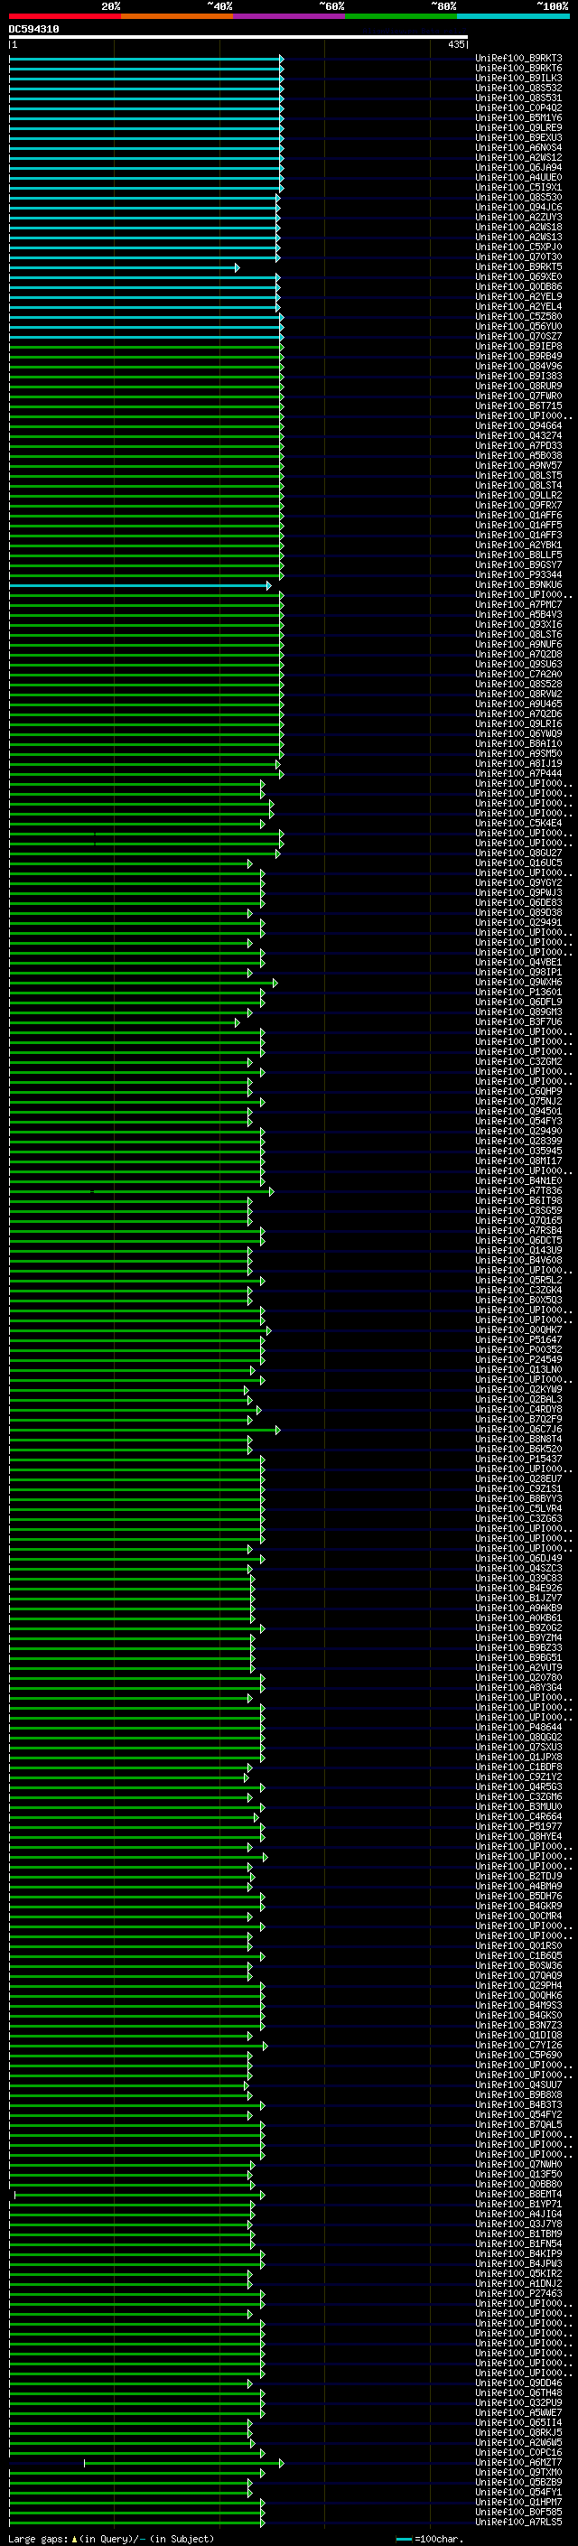Select hit label UniRef100_P93344
578x2546 pixels.
pos(517,574)
